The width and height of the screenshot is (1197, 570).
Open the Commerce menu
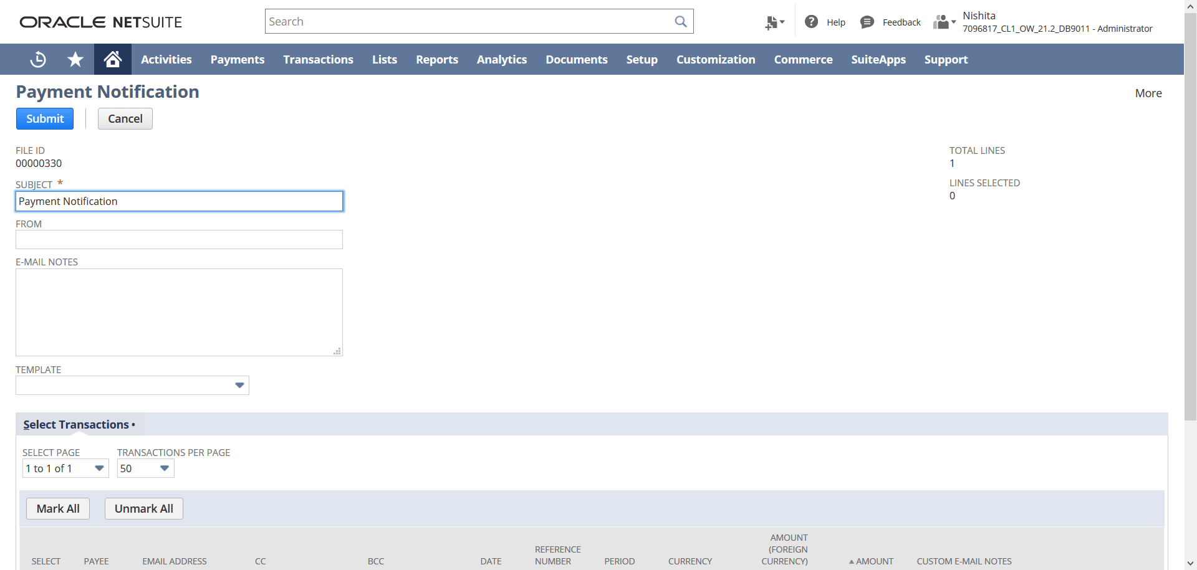pyautogui.click(x=804, y=59)
